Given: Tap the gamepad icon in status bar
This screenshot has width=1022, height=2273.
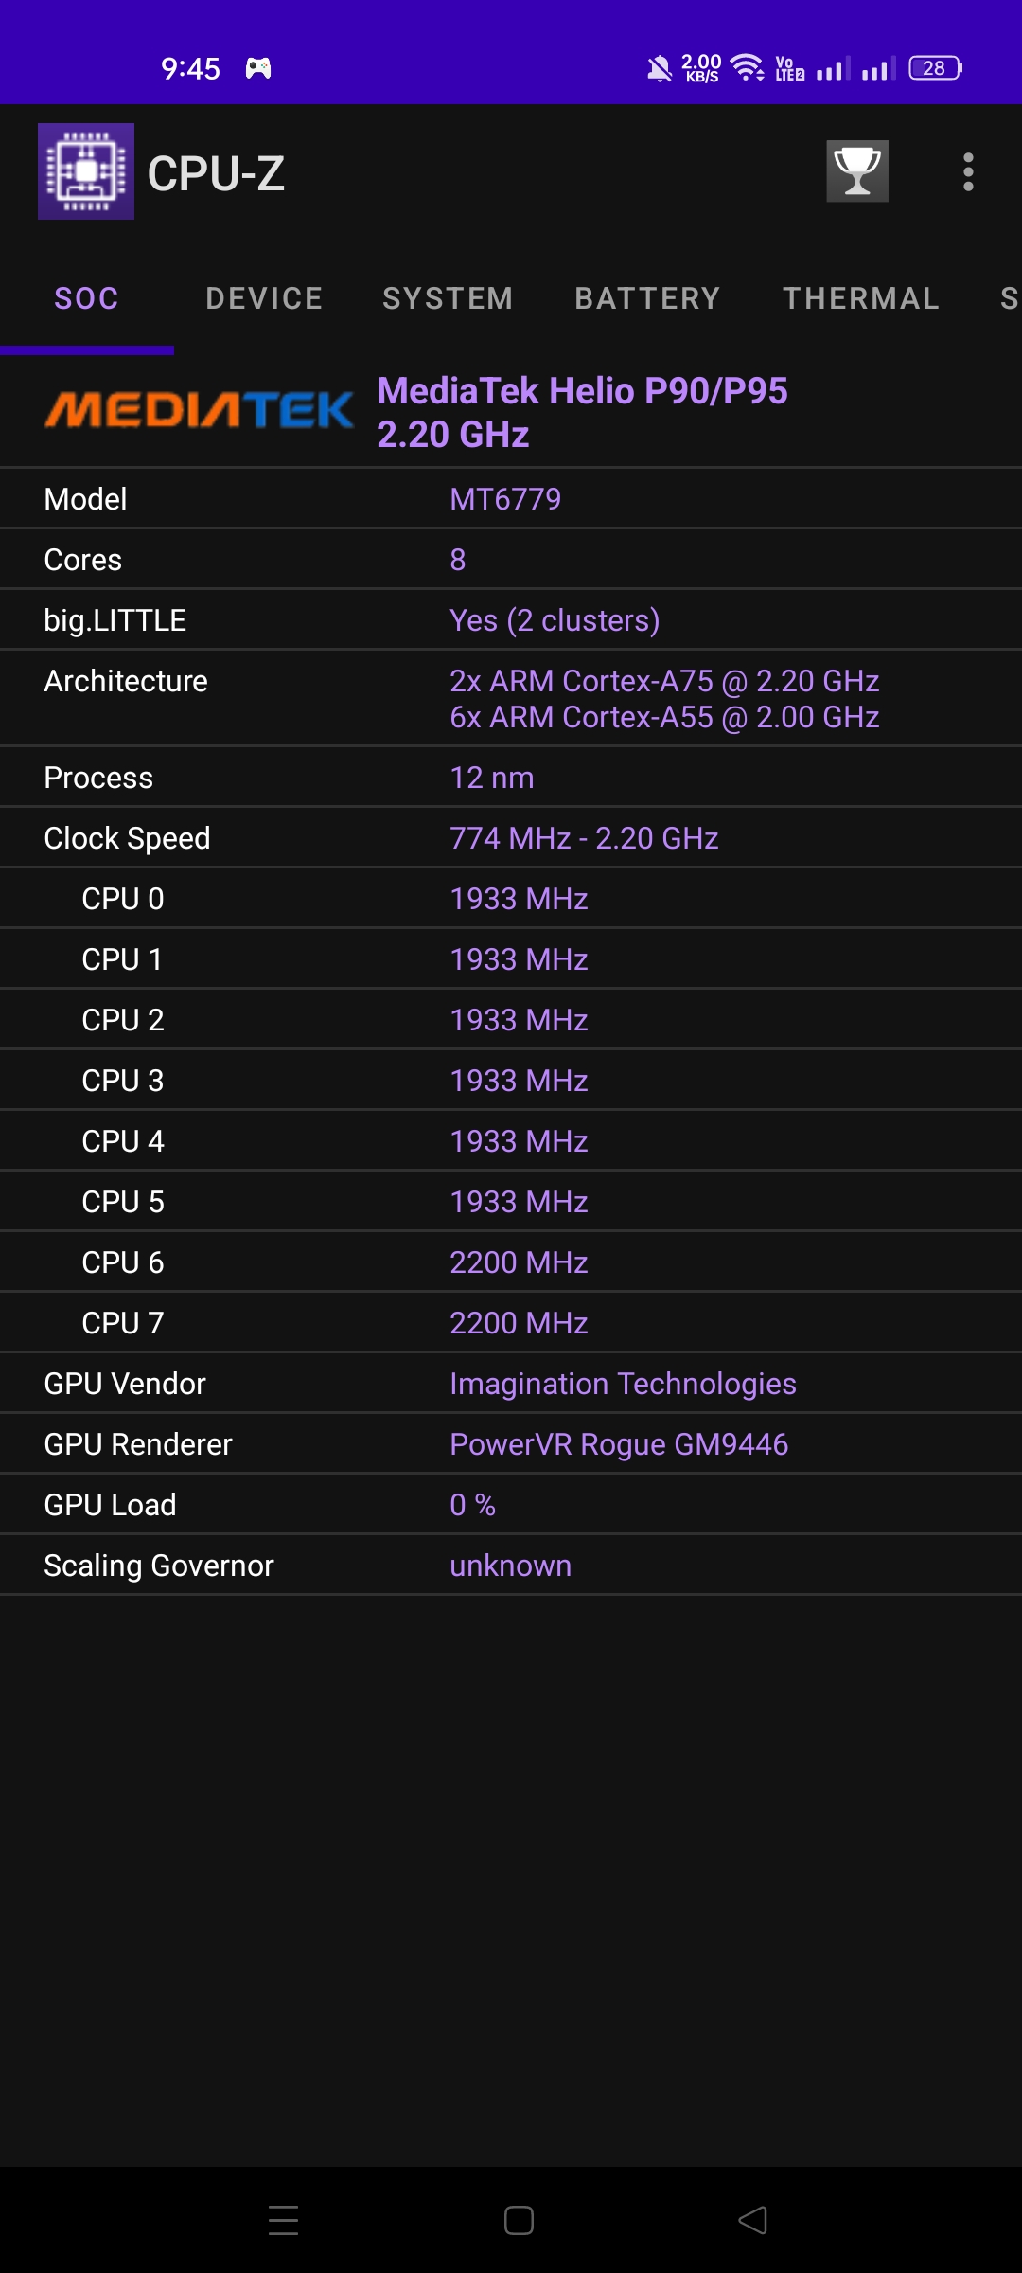Looking at the screenshot, I should (256, 67).
